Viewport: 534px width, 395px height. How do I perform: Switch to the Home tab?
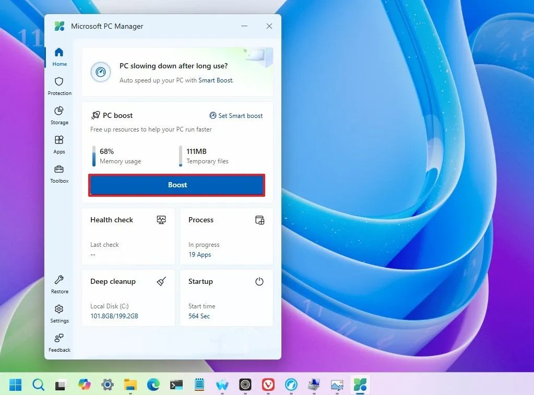click(59, 56)
